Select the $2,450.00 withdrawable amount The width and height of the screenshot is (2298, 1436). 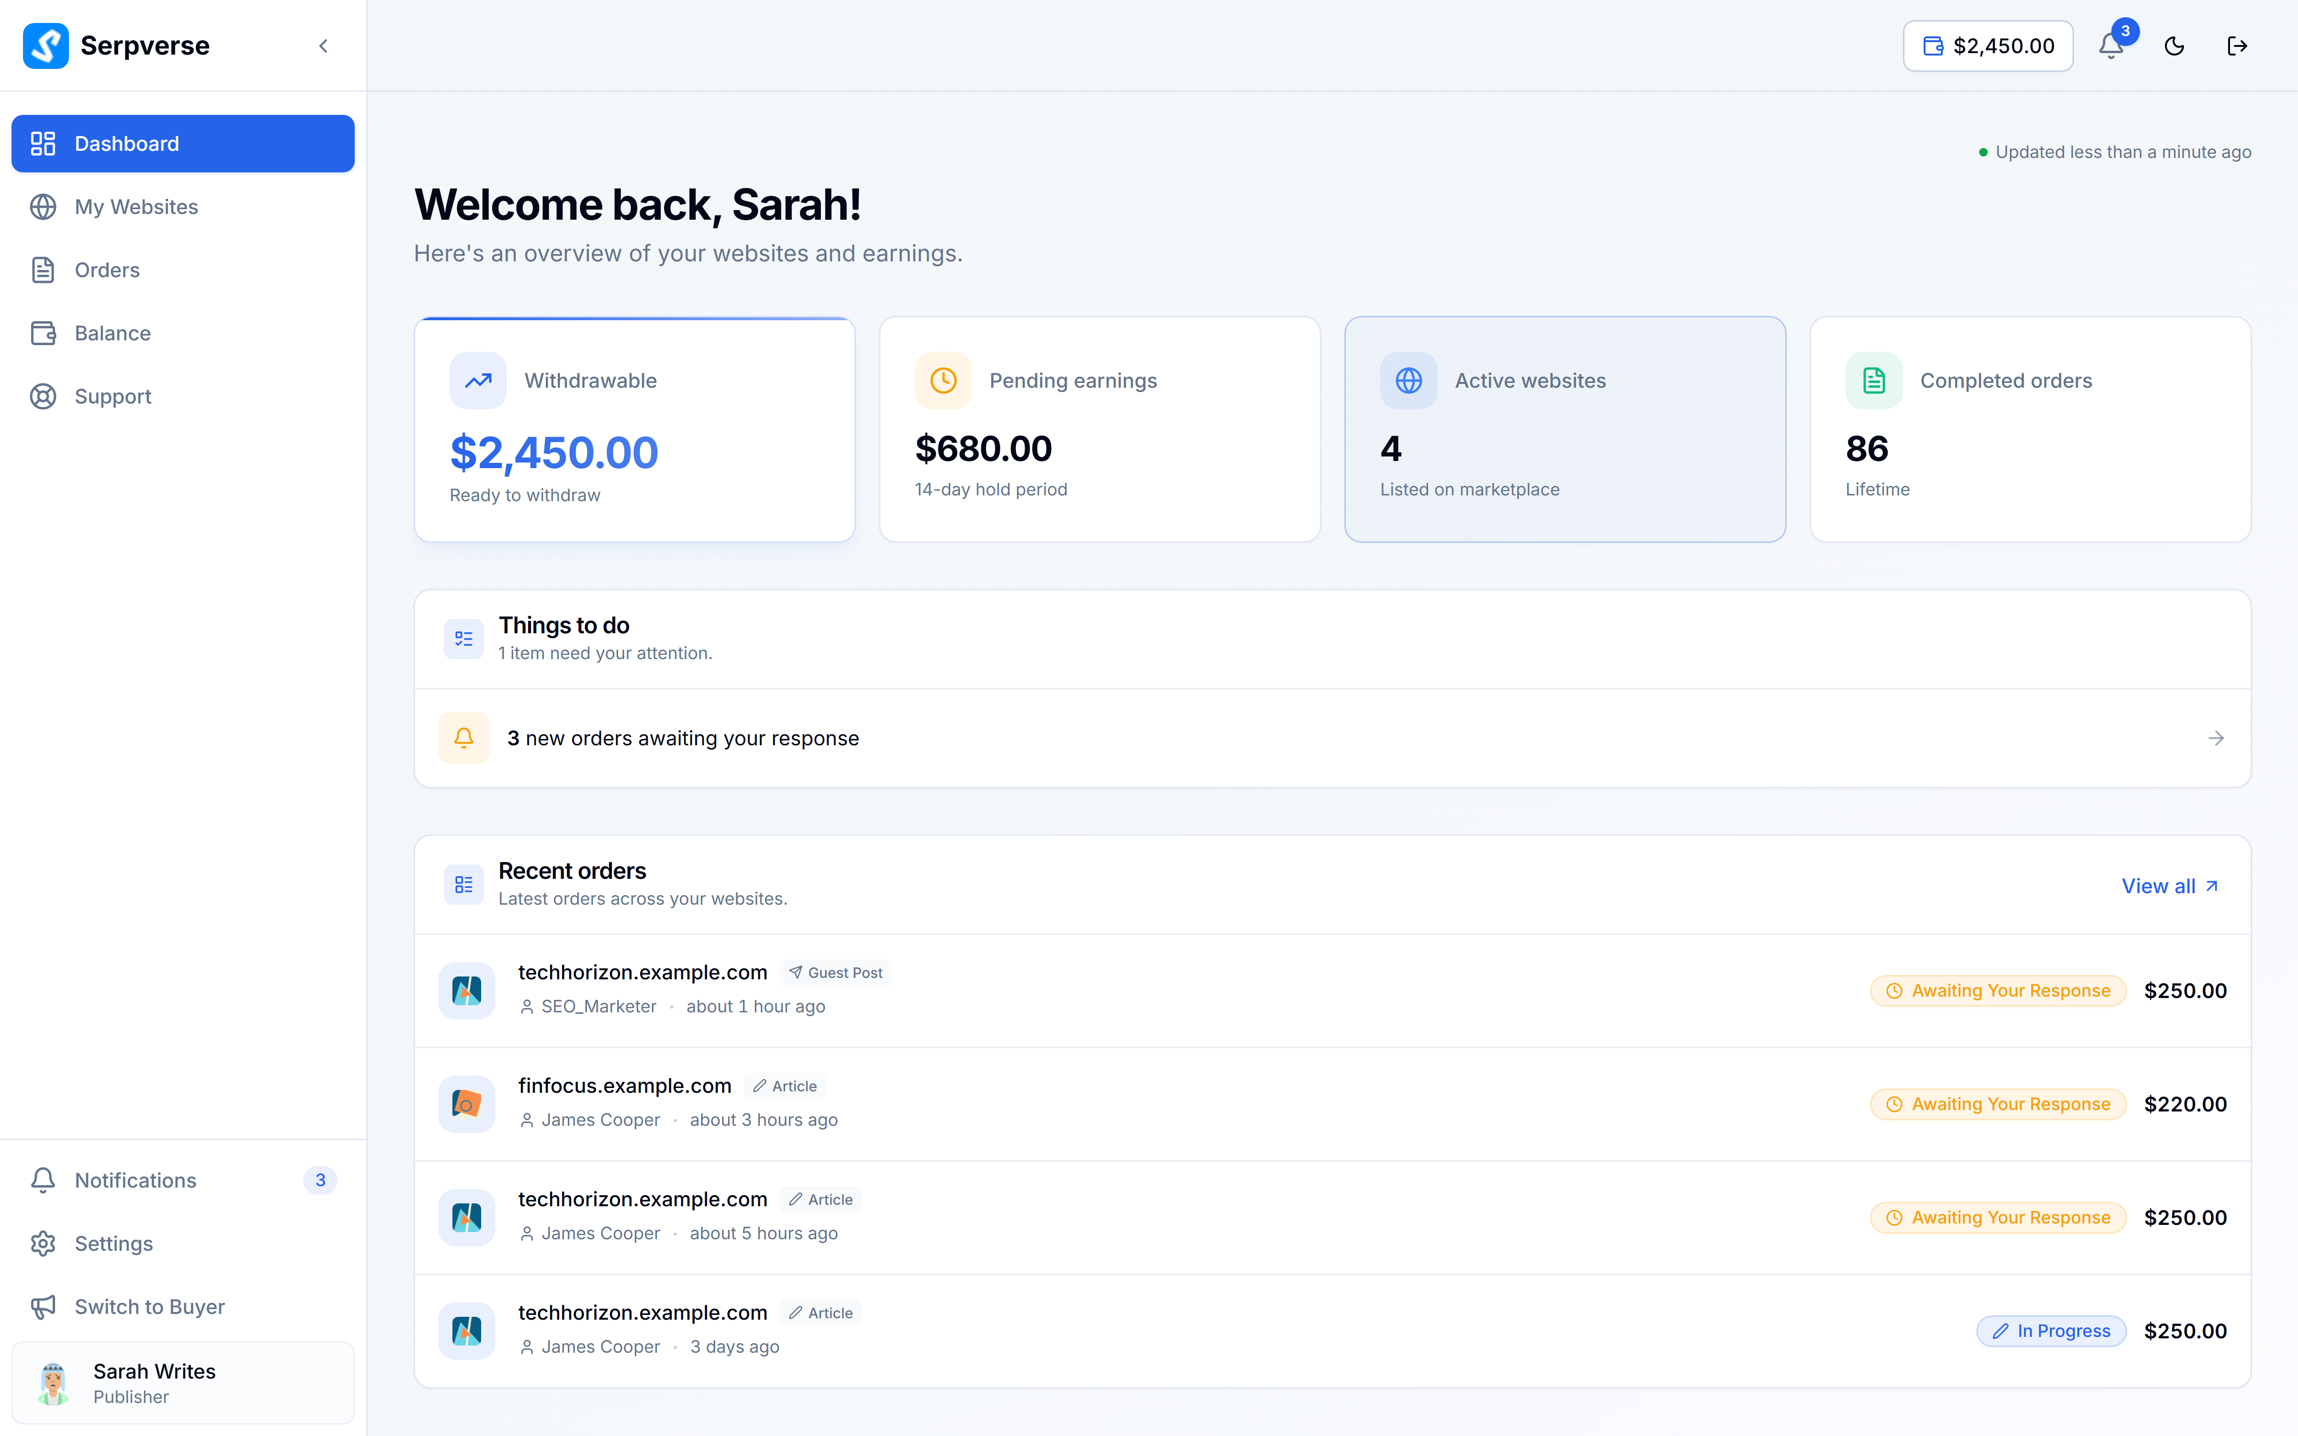point(553,452)
